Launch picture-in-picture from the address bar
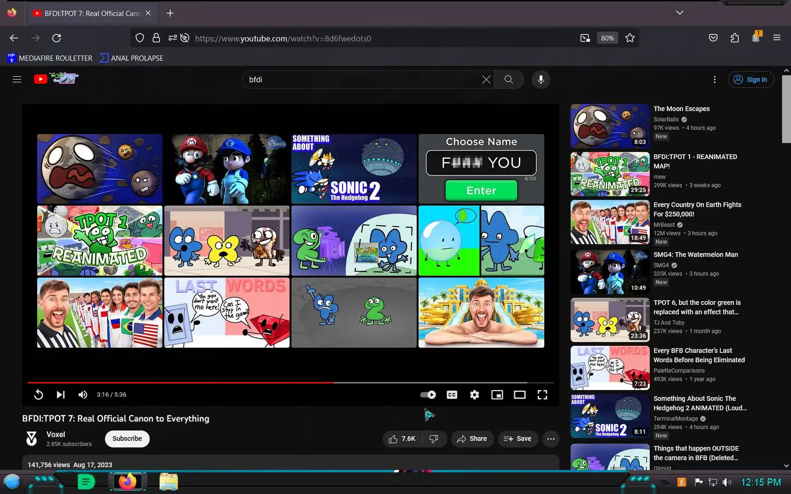Screen dimensions: 791x494 pos(585,38)
